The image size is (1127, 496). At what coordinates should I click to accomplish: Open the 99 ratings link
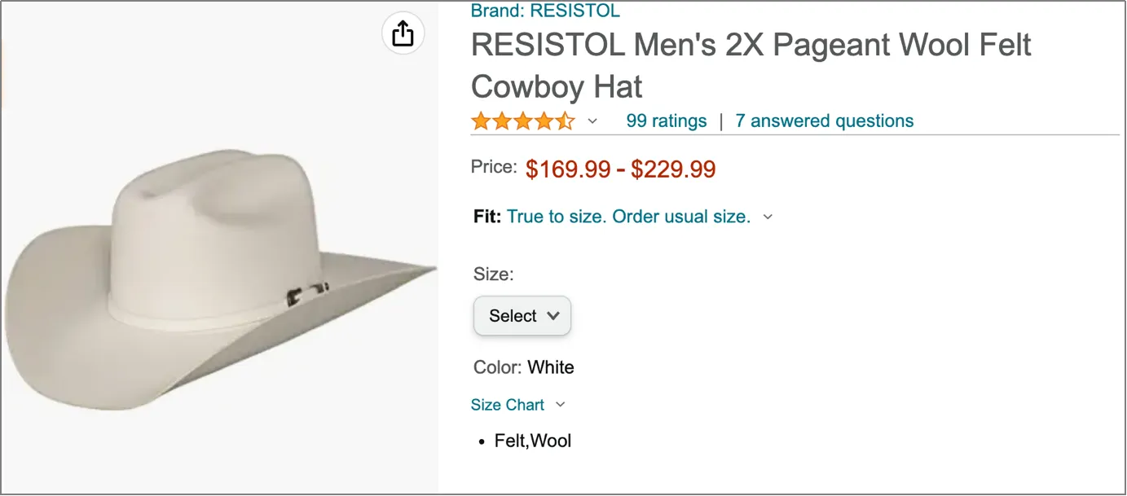[x=666, y=121]
